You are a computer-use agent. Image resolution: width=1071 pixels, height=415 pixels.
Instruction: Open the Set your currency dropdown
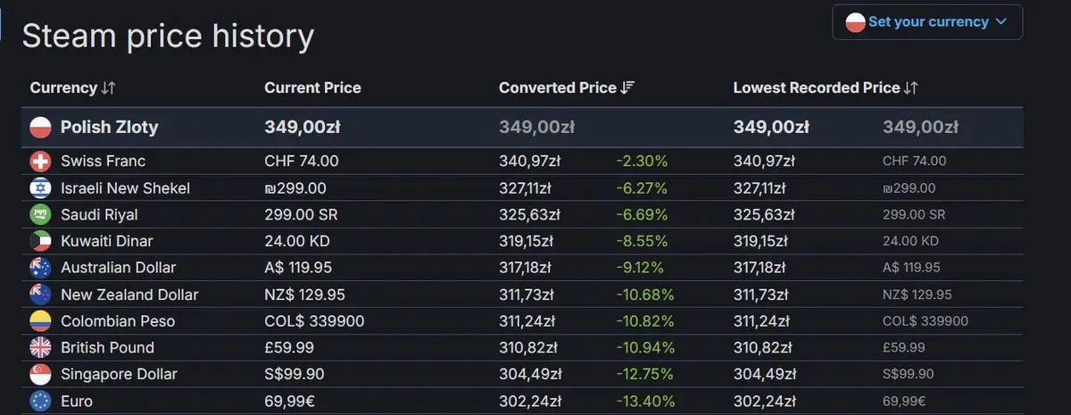point(927,22)
